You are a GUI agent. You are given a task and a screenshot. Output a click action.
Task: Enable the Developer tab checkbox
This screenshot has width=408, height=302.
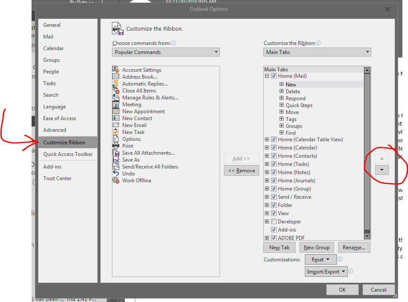coord(274,221)
